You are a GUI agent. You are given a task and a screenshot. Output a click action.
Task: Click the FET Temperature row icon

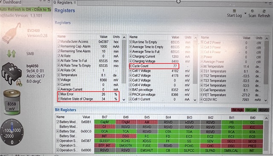(x=201, y=95)
